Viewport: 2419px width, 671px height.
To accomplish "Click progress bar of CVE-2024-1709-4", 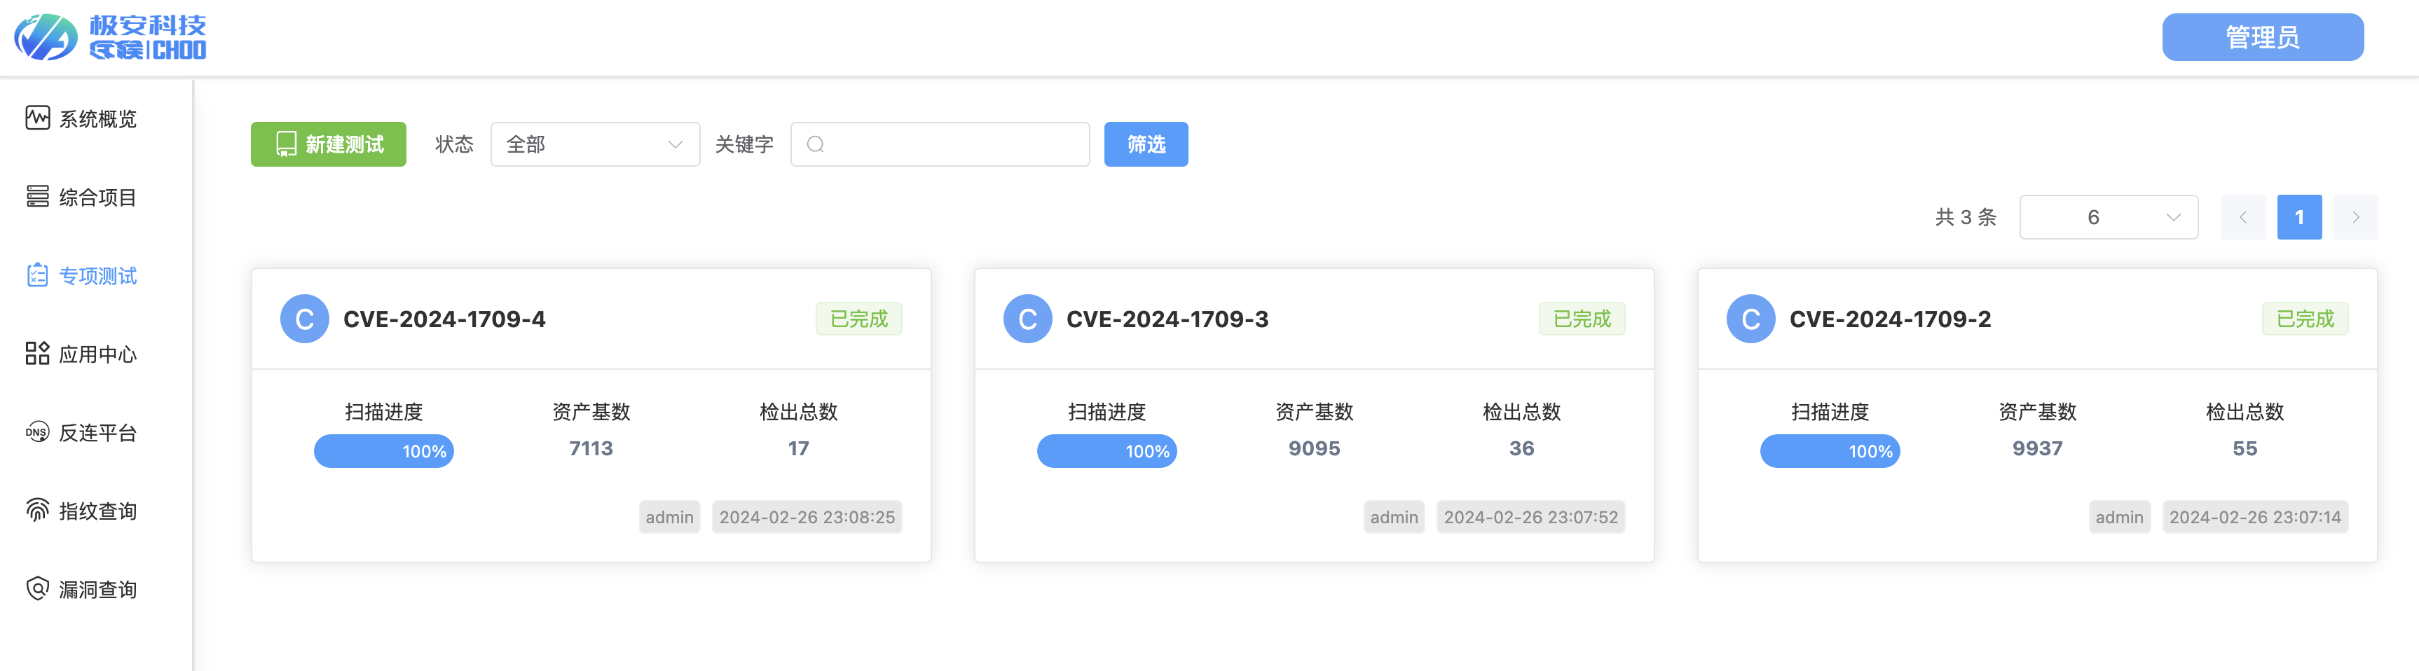I will pos(383,451).
